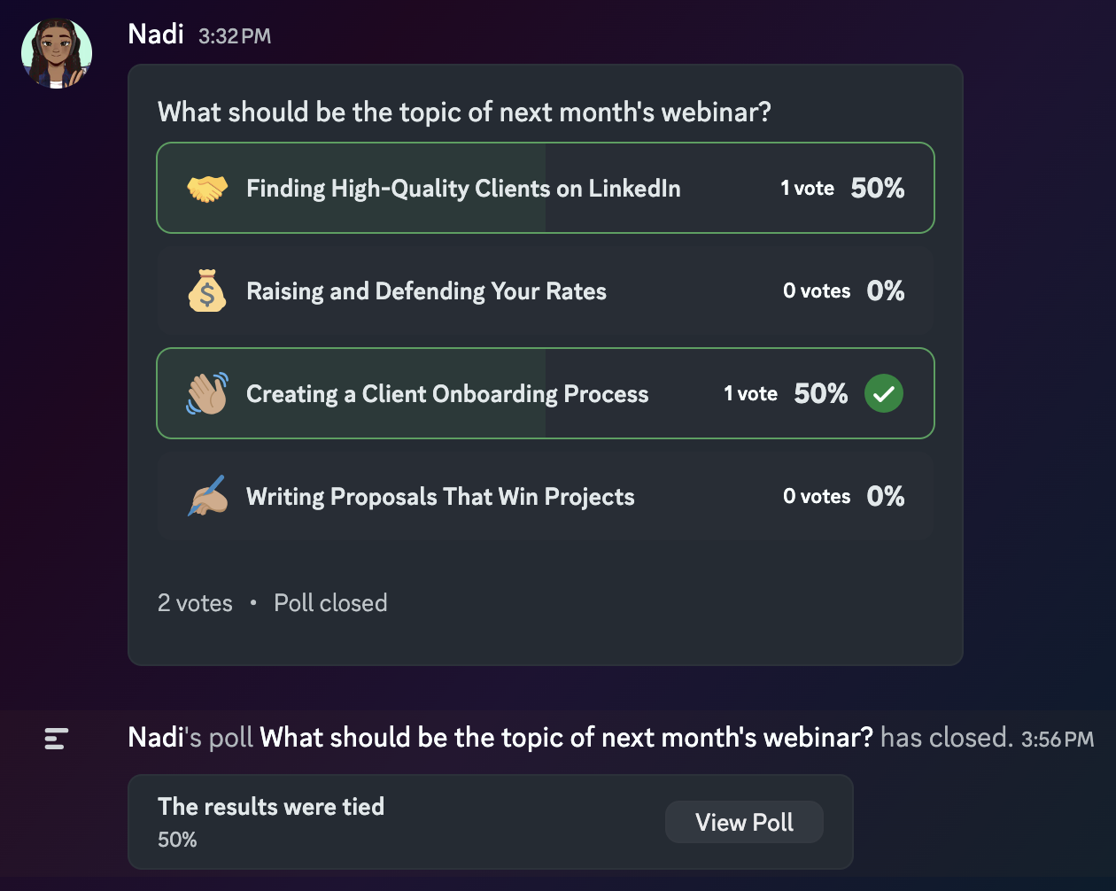Click the poll question title text

click(465, 112)
